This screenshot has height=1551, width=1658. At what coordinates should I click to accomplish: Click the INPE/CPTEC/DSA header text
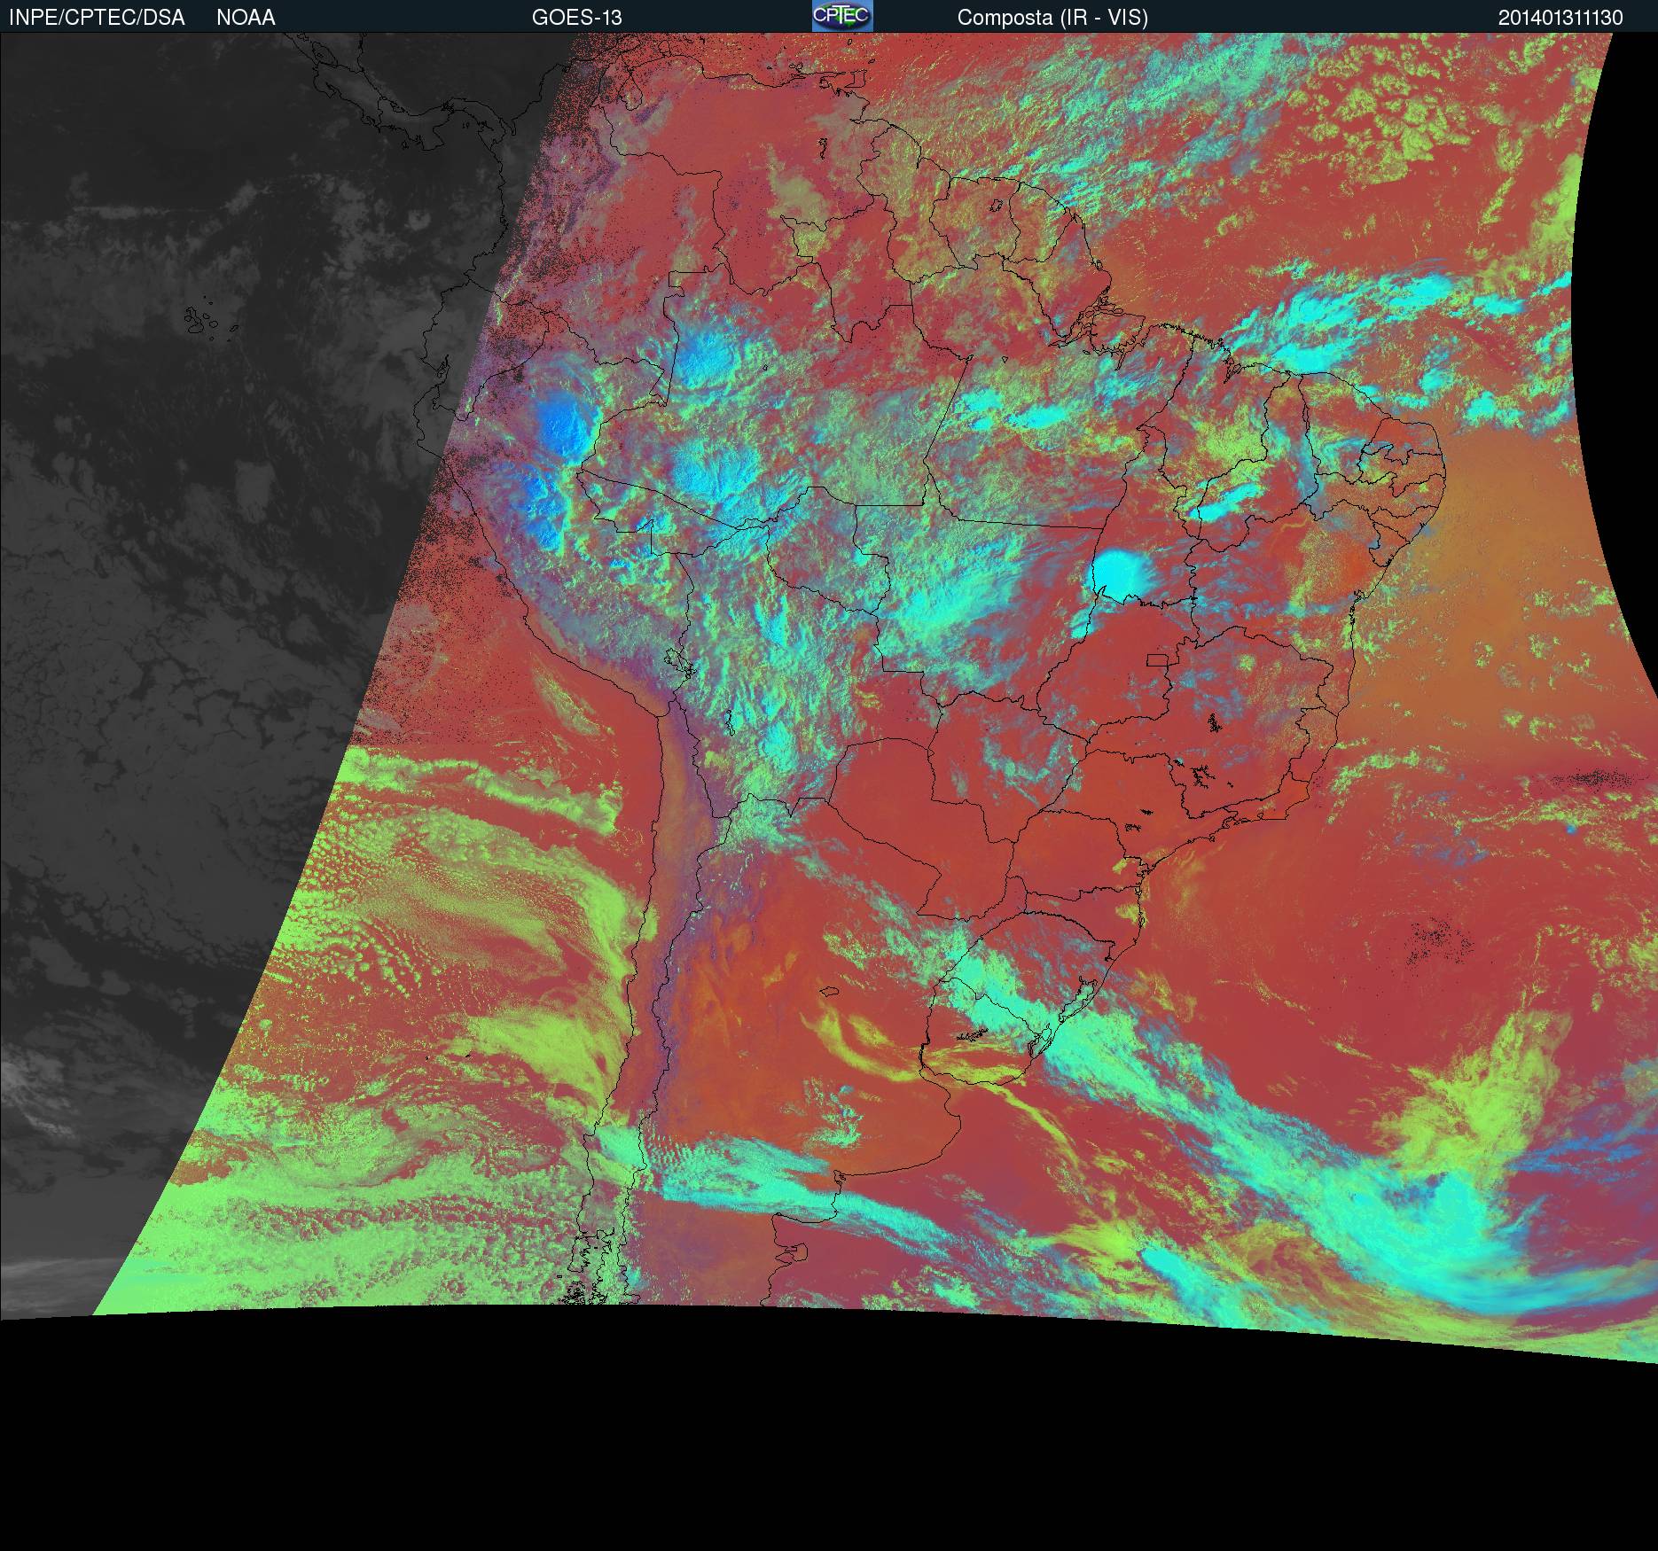point(97,18)
